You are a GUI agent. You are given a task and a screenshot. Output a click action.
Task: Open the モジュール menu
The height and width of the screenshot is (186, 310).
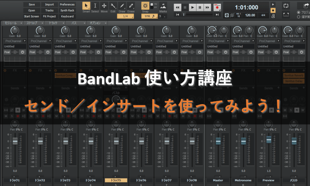point(13,23)
